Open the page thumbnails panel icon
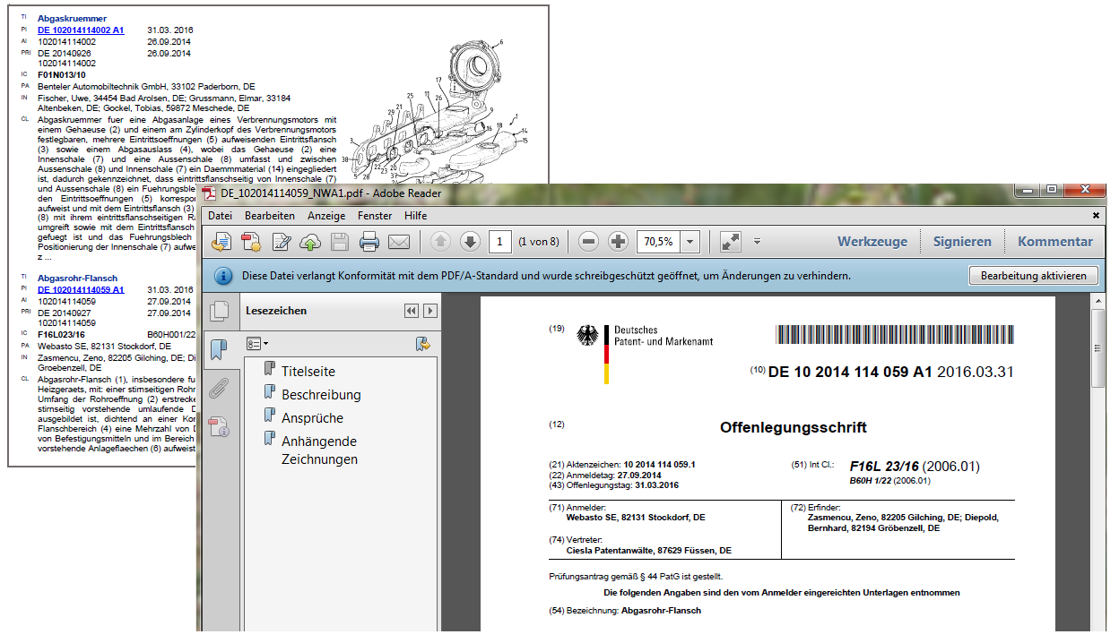Image resolution: width=1119 pixels, height=643 pixels. (219, 312)
